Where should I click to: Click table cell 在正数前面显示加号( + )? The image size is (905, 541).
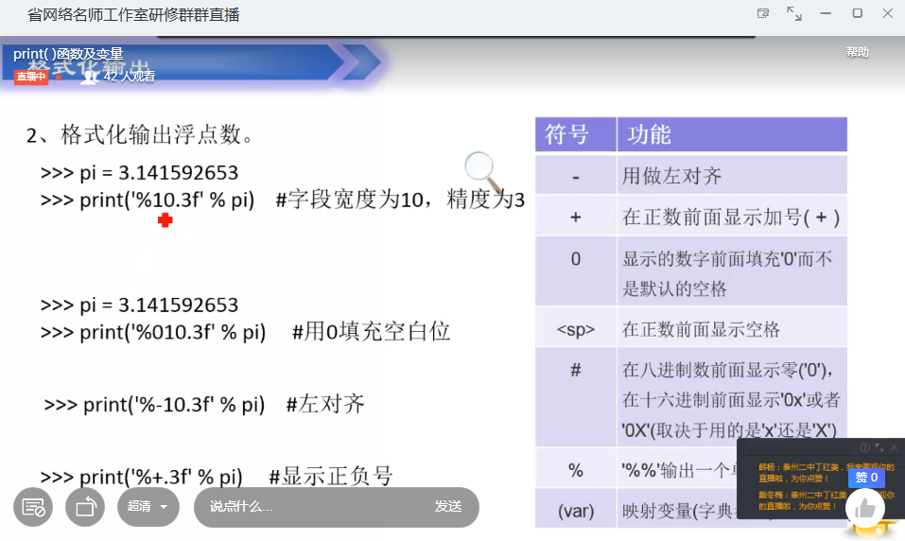[731, 218]
